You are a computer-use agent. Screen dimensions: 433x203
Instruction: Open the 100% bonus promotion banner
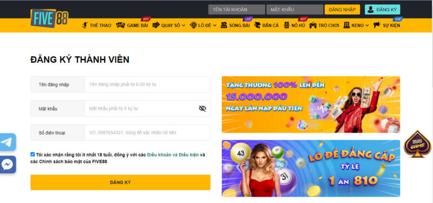(x=311, y=104)
